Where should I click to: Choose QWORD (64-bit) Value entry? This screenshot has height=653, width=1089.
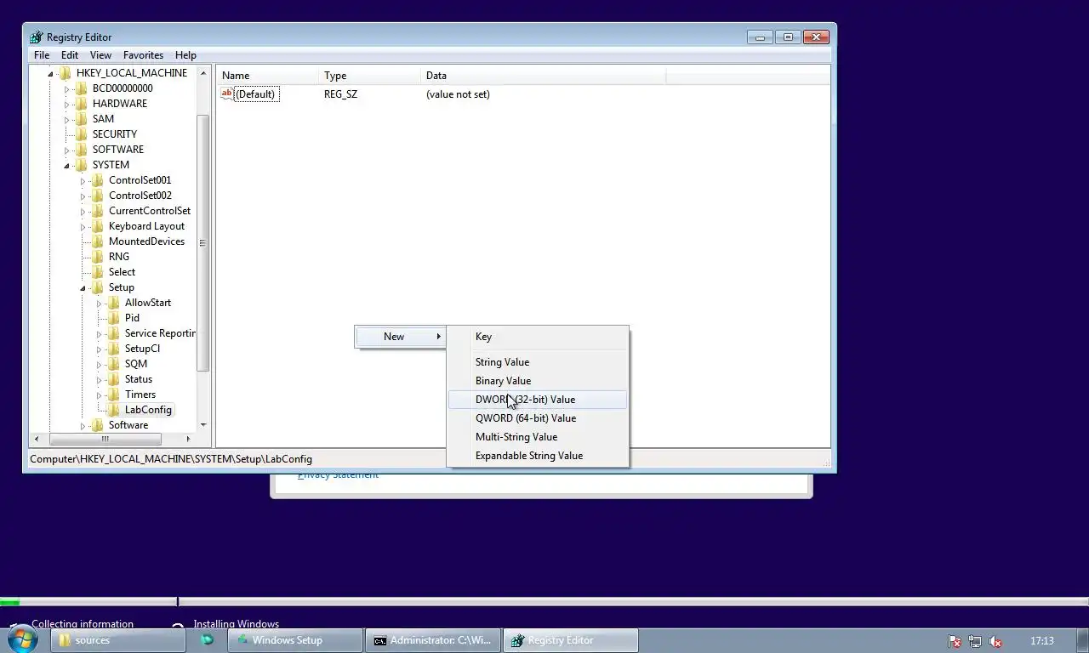538,418
